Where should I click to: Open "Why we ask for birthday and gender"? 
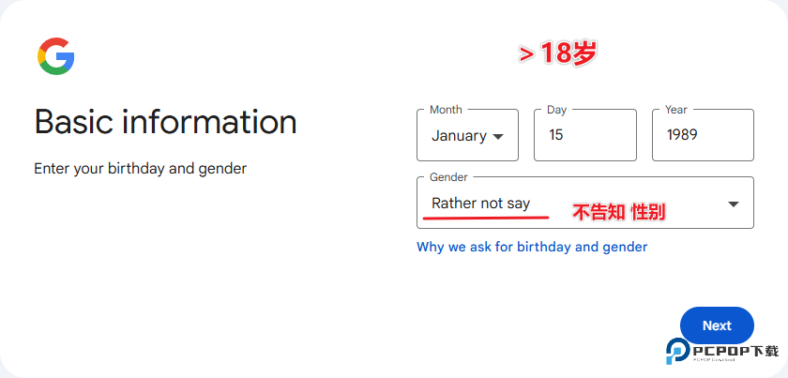[532, 247]
